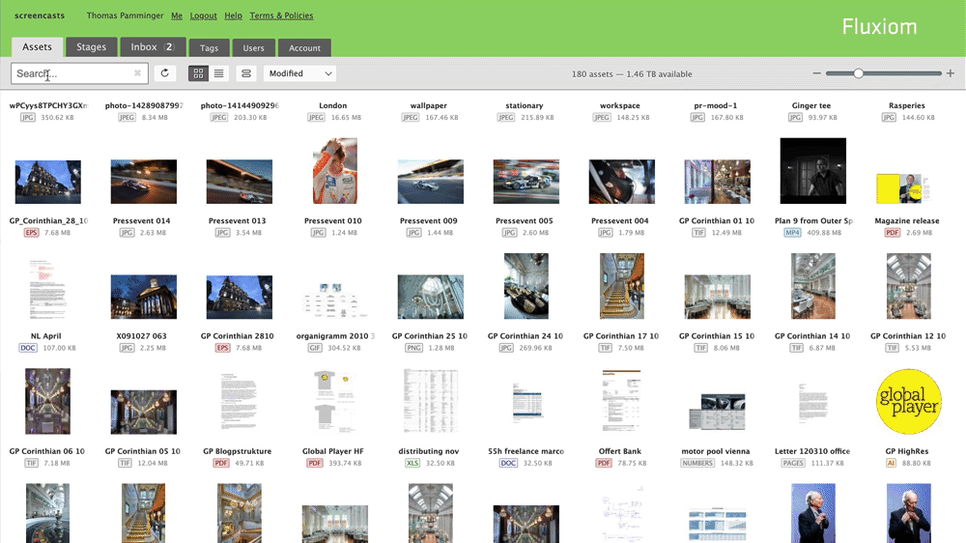This screenshot has width=966, height=543.
Task: Select the 55h freelance marco thumbnail
Action: tap(526, 404)
